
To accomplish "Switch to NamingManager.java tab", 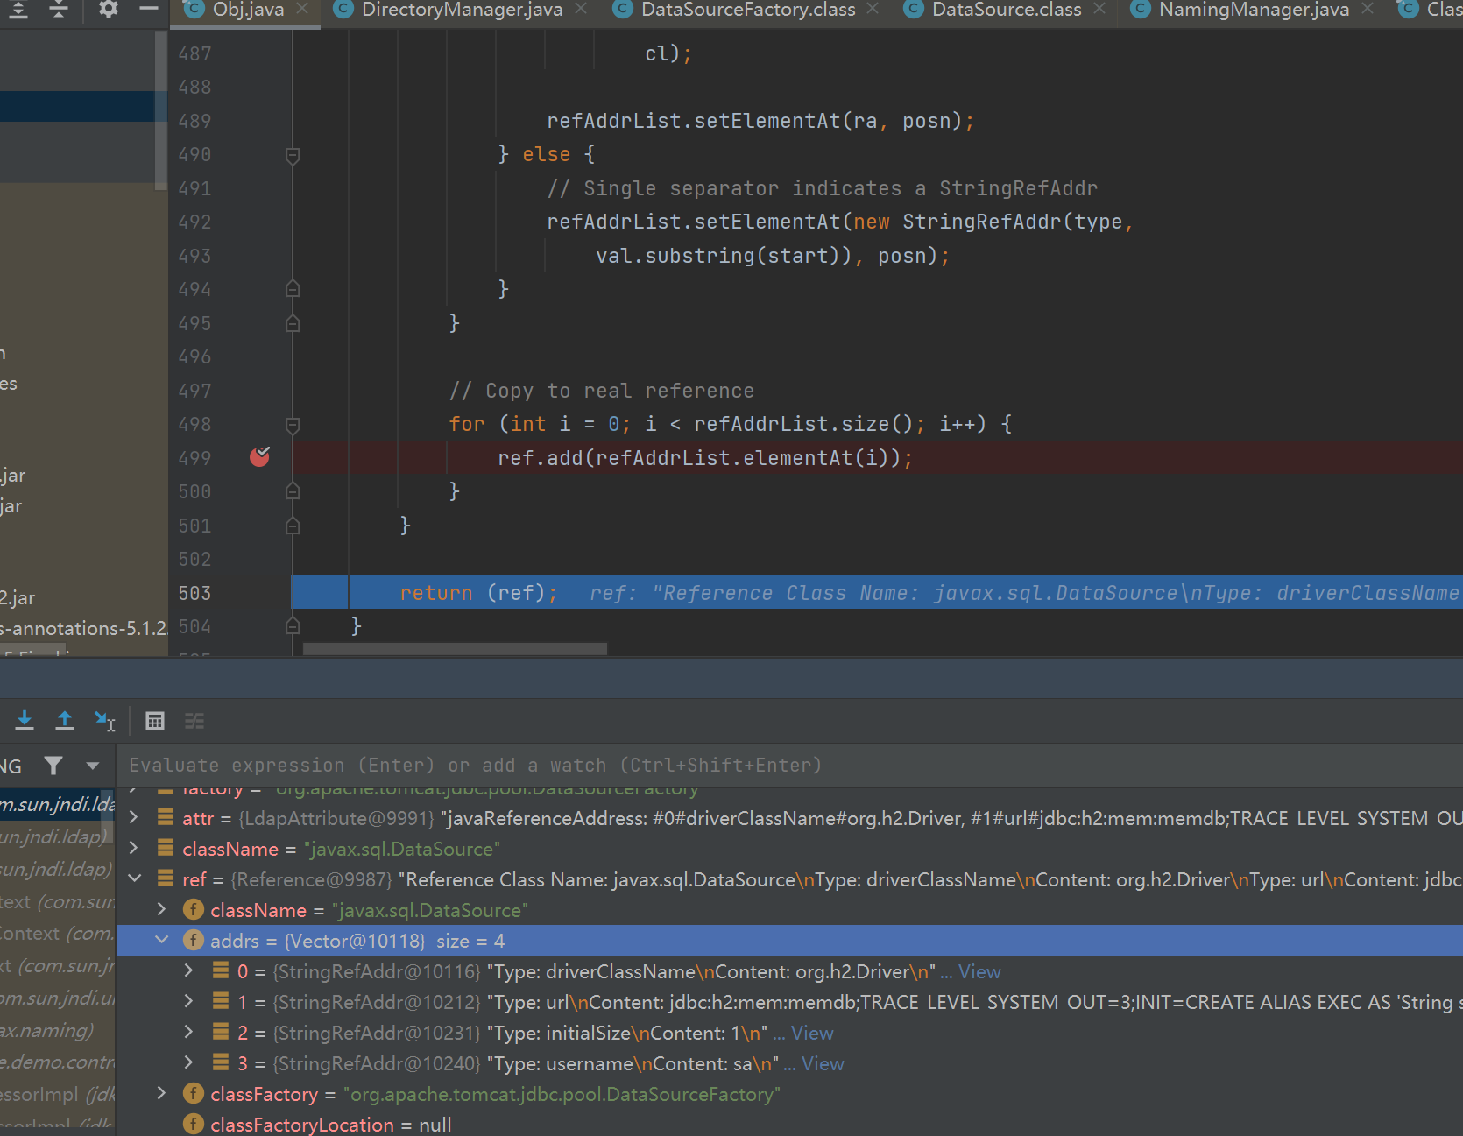I will pos(1254,10).
